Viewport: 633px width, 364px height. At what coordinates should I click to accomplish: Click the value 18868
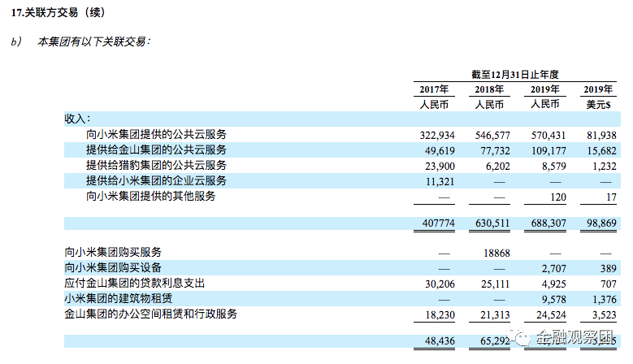[x=496, y=253]
